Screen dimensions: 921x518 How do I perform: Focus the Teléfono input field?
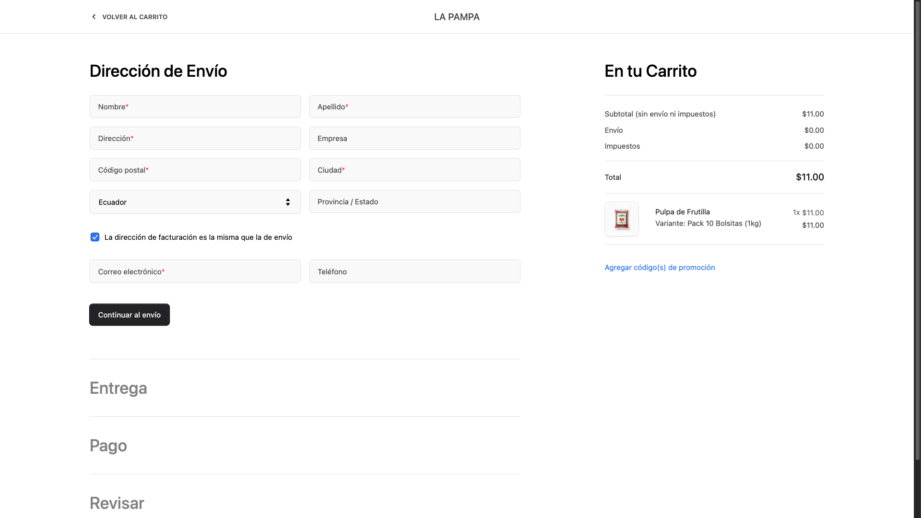[x=414, y=271]
